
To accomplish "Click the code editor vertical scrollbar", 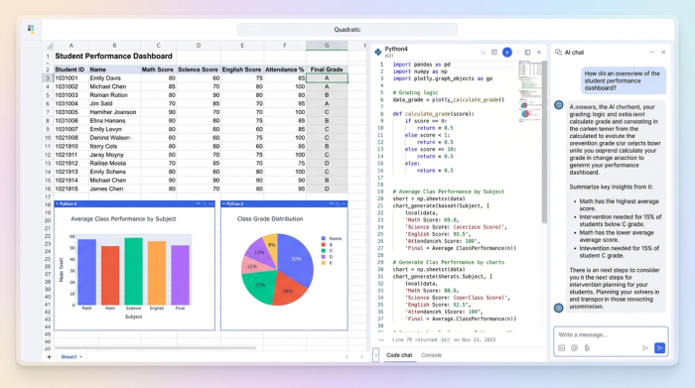I will tap(544, 142).
